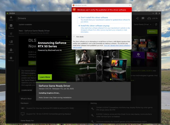Choose Don't install this driver software
170x125 pixels.
pos(104,19)
